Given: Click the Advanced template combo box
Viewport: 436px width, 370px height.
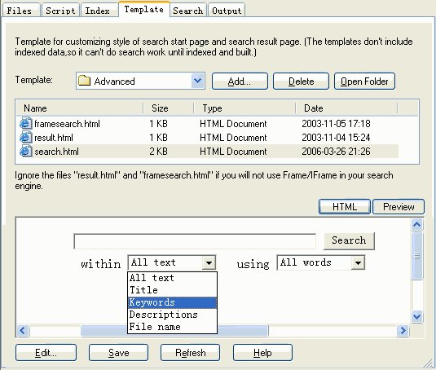Looking at the screenshot, I should pyautogui.click(x=140, y=81).
